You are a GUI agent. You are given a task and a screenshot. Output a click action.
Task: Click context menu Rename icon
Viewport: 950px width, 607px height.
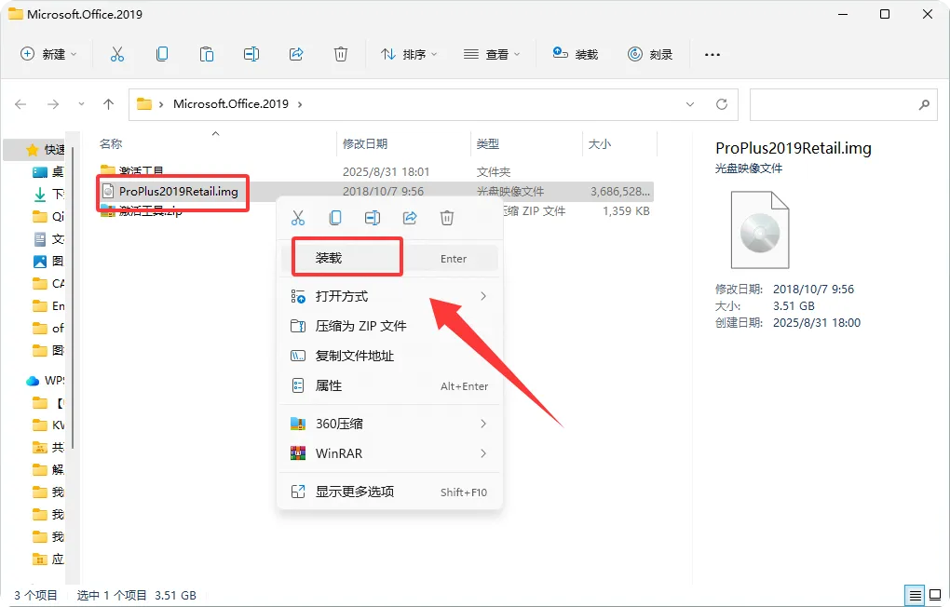pos(373,218)
